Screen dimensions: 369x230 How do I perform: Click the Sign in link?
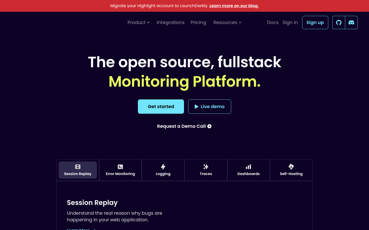click(x=290, y=22)
